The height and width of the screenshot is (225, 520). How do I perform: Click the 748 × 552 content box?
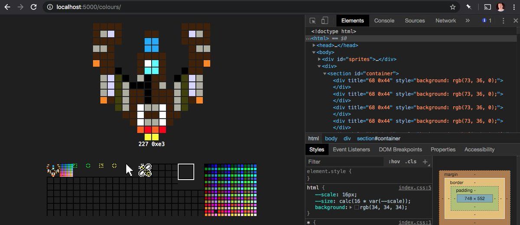(474, 198)
